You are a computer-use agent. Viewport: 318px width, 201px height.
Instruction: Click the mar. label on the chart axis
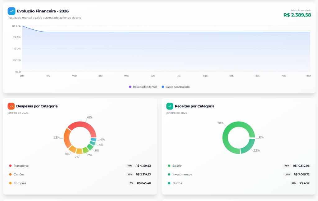point(75,76)
